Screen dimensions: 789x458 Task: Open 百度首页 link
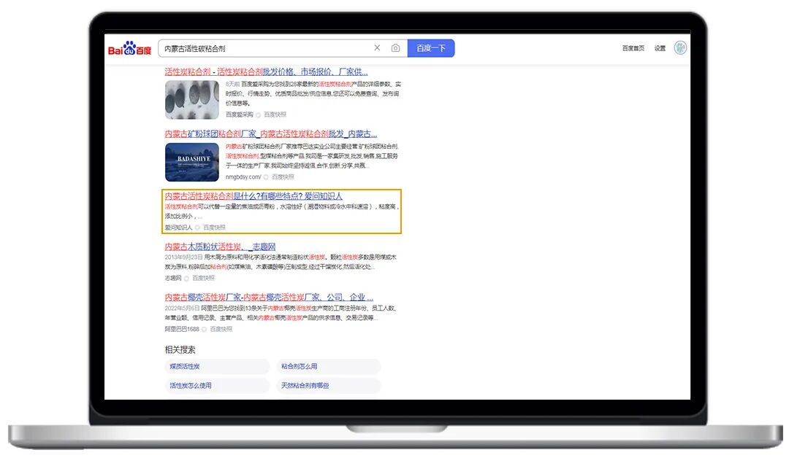click(x=633, y=48)
